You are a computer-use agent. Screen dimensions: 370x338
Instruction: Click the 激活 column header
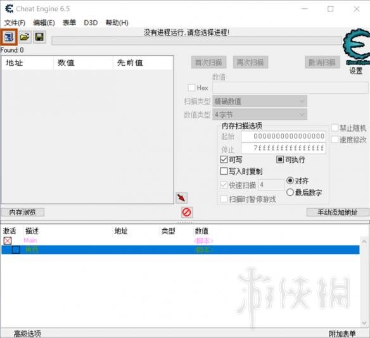10,231
